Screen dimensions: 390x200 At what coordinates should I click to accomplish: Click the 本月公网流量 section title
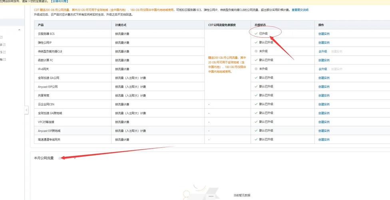click(44, 158)
